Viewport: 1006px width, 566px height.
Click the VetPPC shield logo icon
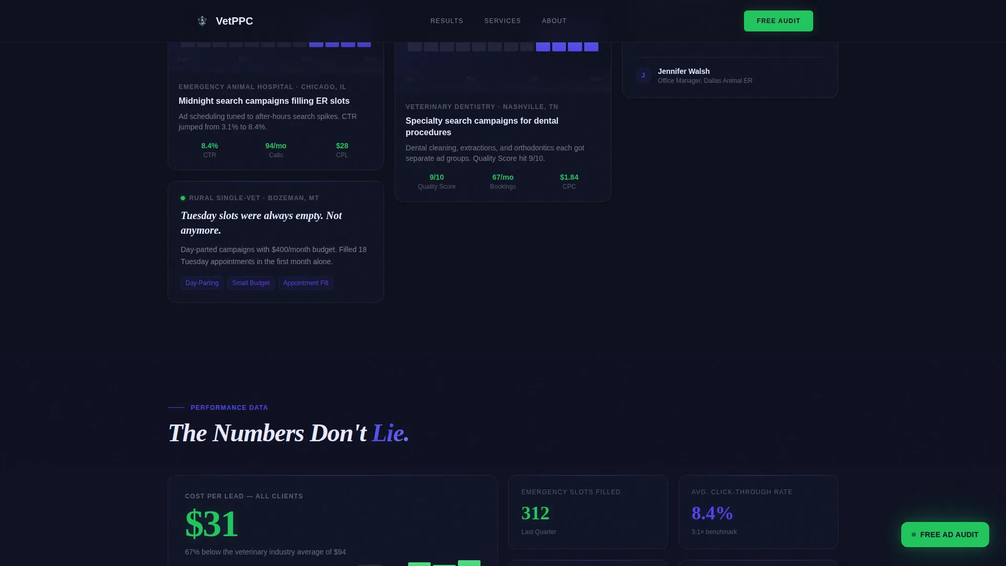click(x=202, y=21)
